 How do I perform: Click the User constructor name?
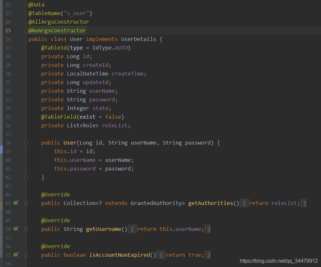click(x=70, y=143)
